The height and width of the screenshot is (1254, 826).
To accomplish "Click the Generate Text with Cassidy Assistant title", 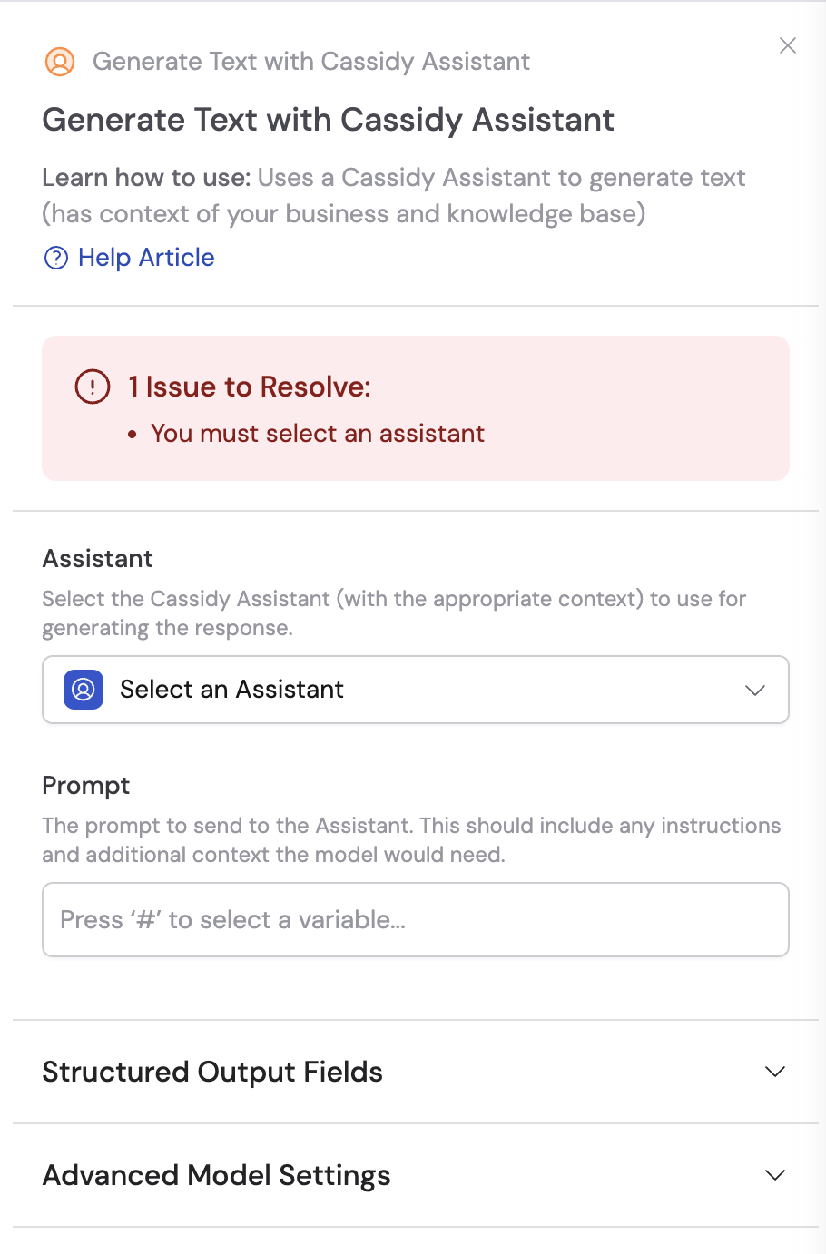I will (328, 119).
